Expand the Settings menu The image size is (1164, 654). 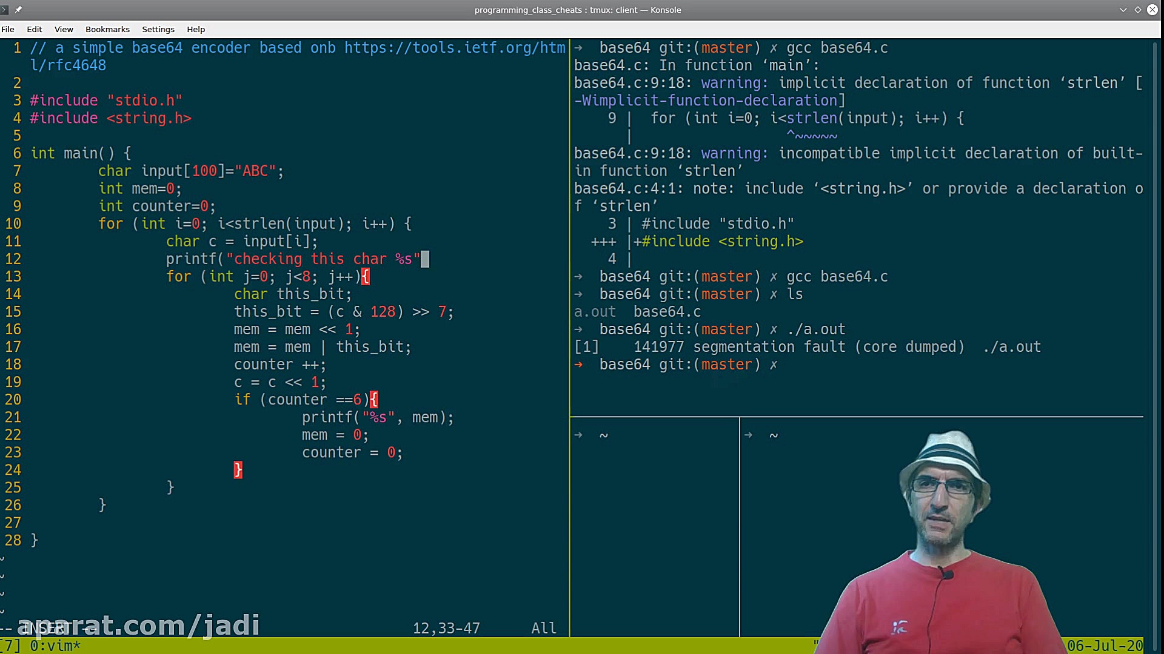coord(158,29)
